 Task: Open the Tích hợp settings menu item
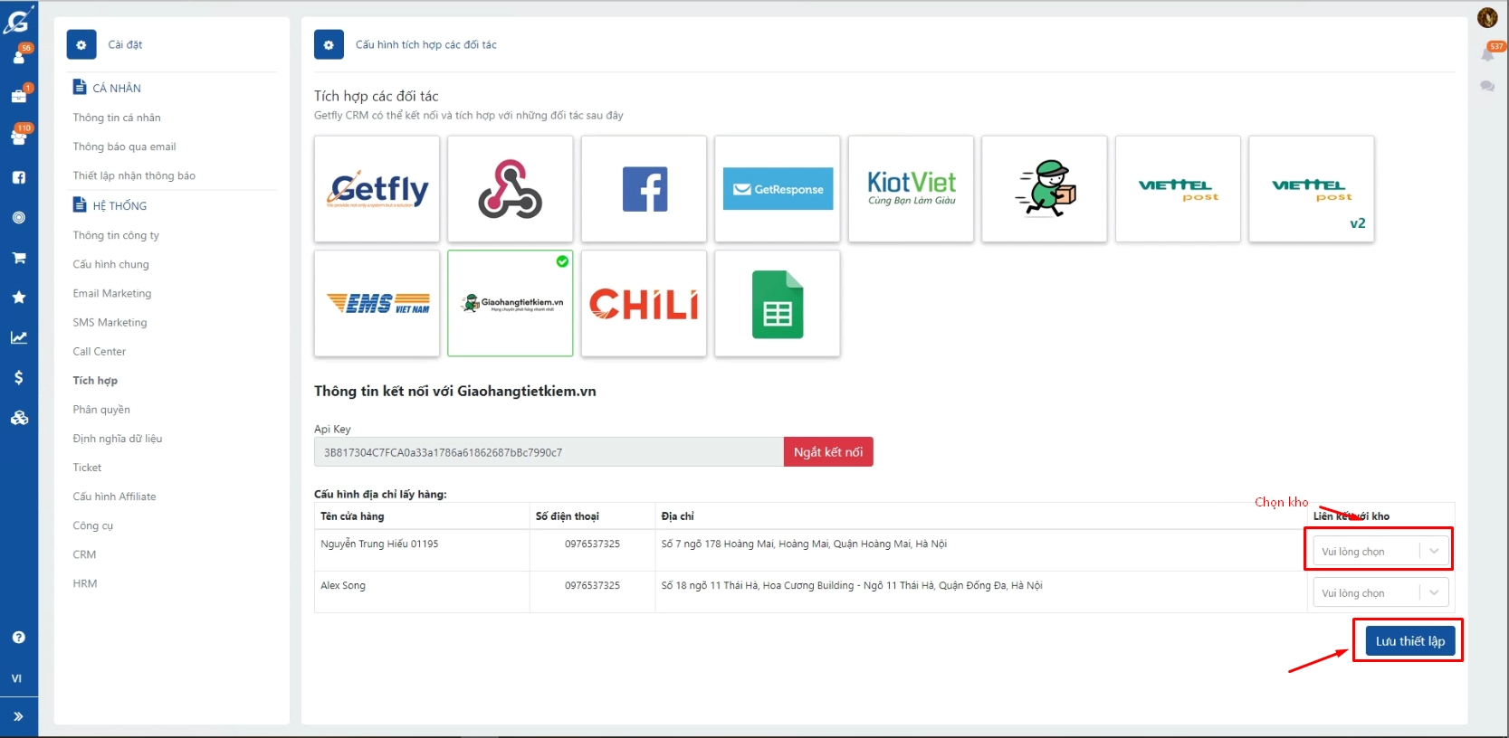point(95,381)
